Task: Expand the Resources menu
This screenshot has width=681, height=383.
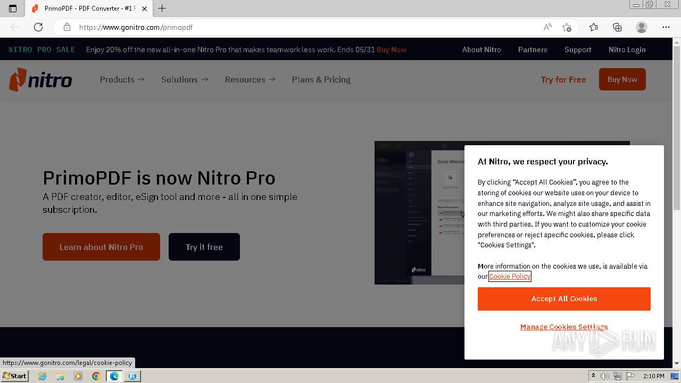Action: click(x=250, y=79)
